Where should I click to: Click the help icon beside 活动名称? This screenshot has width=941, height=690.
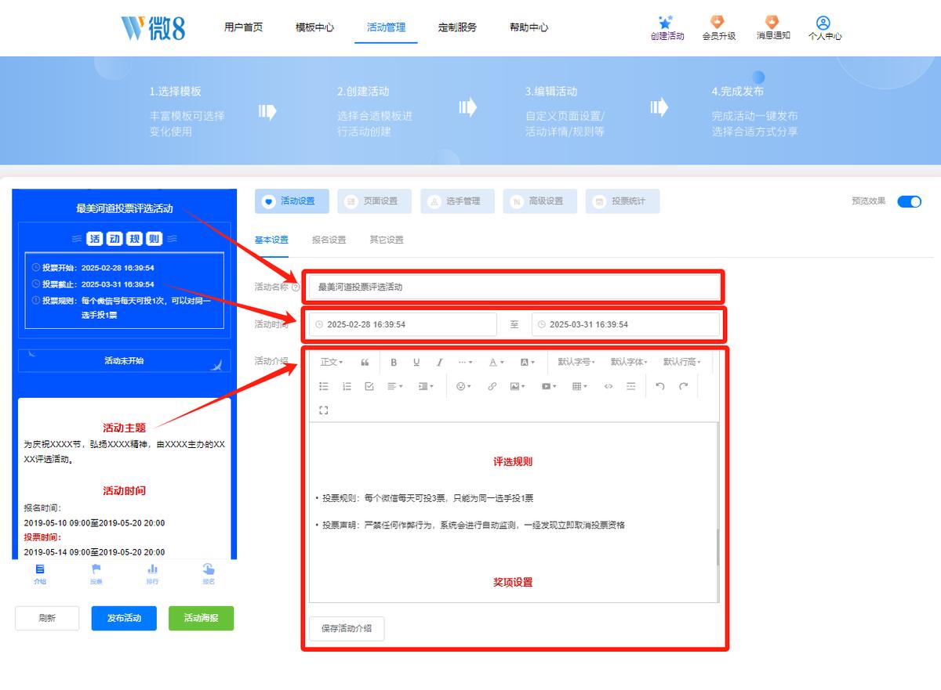pyautogui.click(x=296, y=287)
